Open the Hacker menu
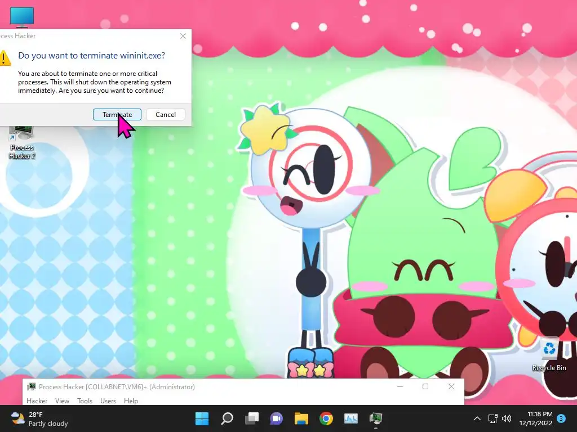This screenshot has height=432, width=577. 37,400
